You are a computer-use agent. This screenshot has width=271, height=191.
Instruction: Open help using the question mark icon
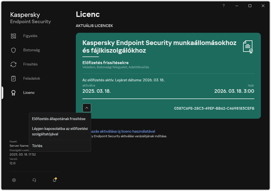point(223,5)
